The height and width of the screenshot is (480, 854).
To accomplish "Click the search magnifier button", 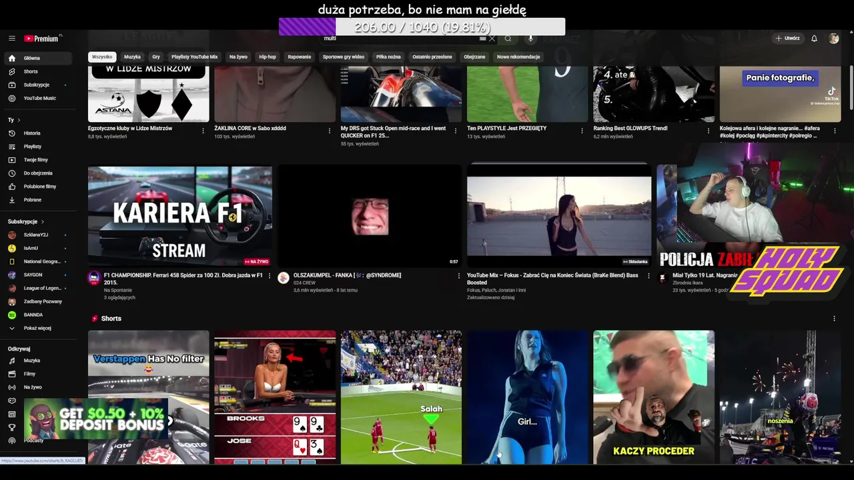I will (x=508, y=39).
